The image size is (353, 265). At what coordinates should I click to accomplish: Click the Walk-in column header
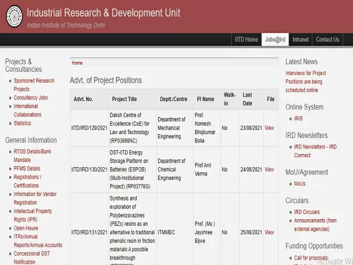tap(229, 99)
